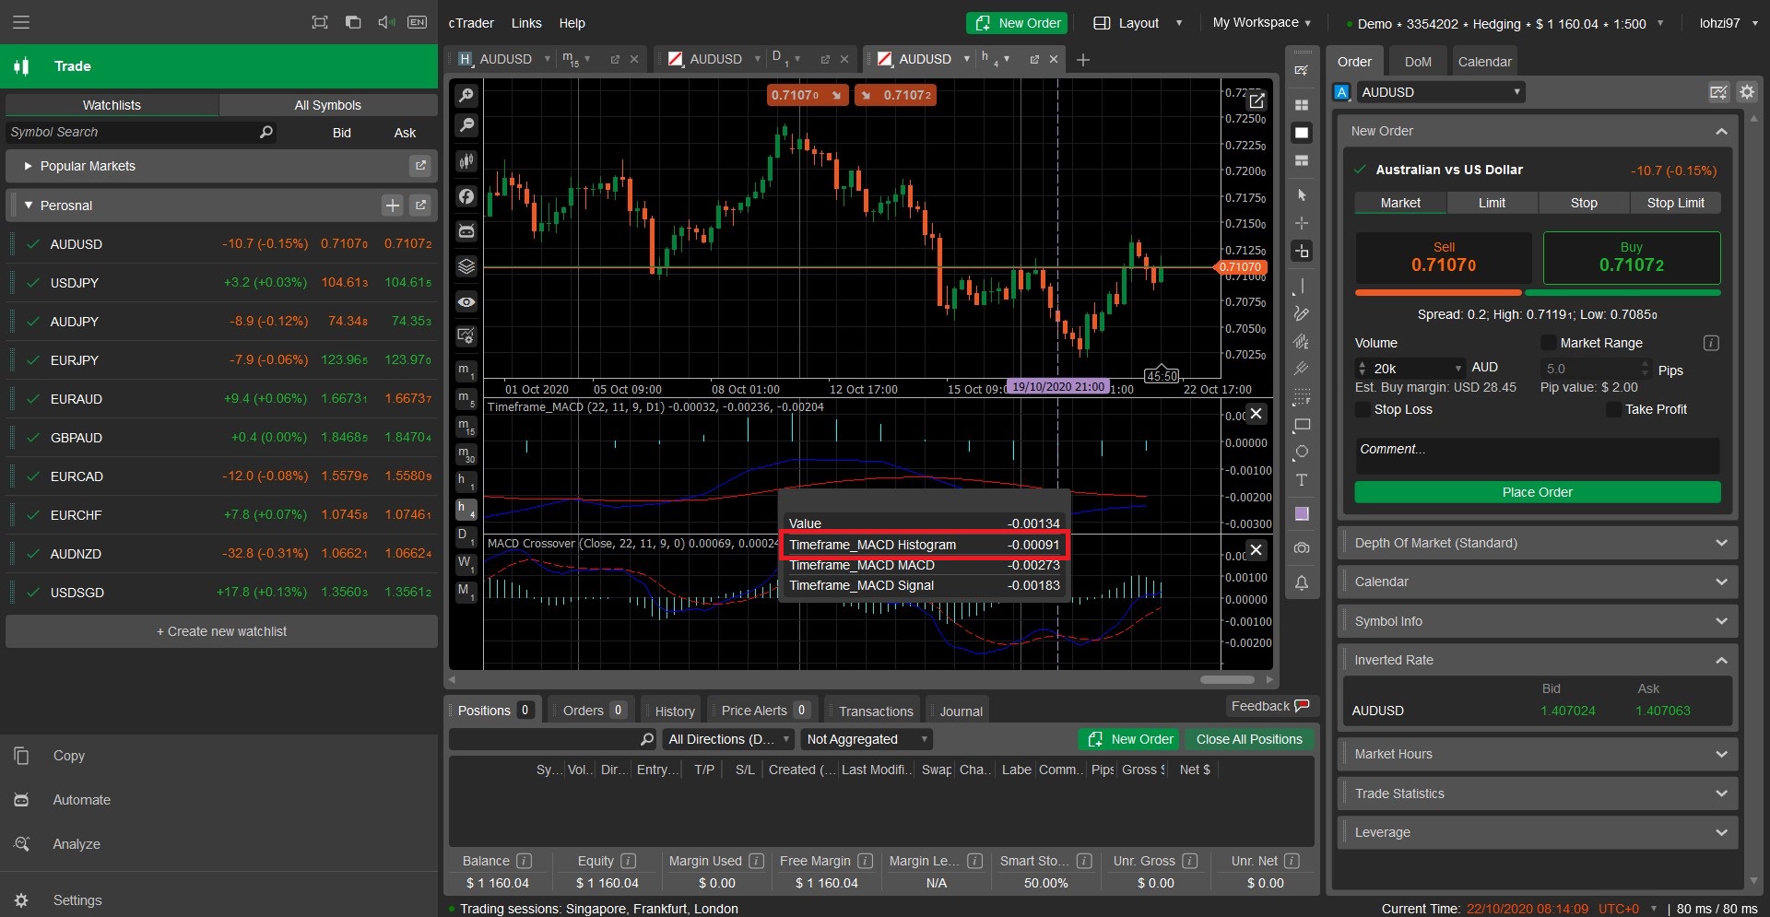Image resolution: width=1770 pixels, height=917 pixels.
Task: Pop out the chart to fullscreen
Action: [1257, 100]
